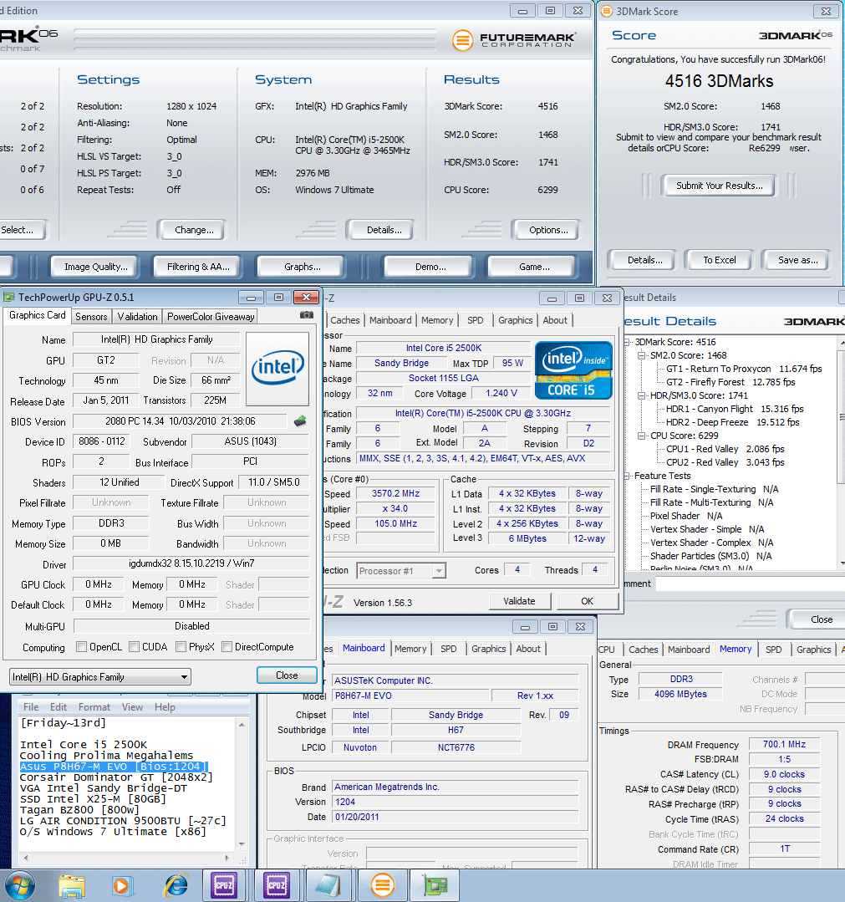Screen dimensions: 845x902
Task: Open Memory tab in Mainboard CPU-Z window
Action: 410,649
